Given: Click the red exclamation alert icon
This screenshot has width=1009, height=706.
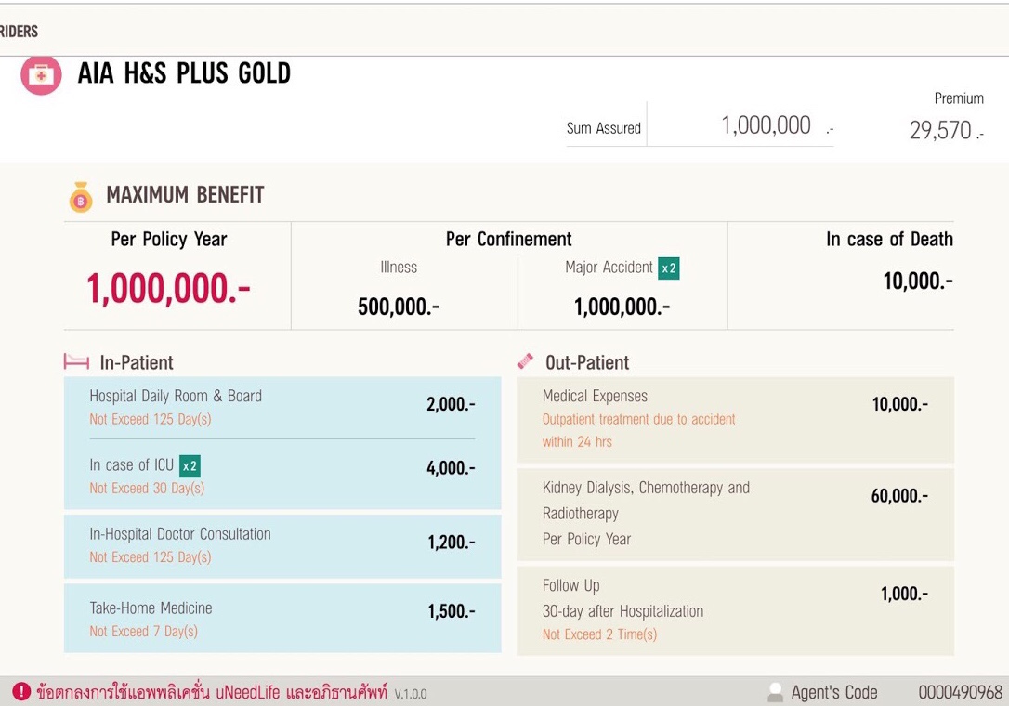Looking at the screenshot, I should [x=21, y=692].
